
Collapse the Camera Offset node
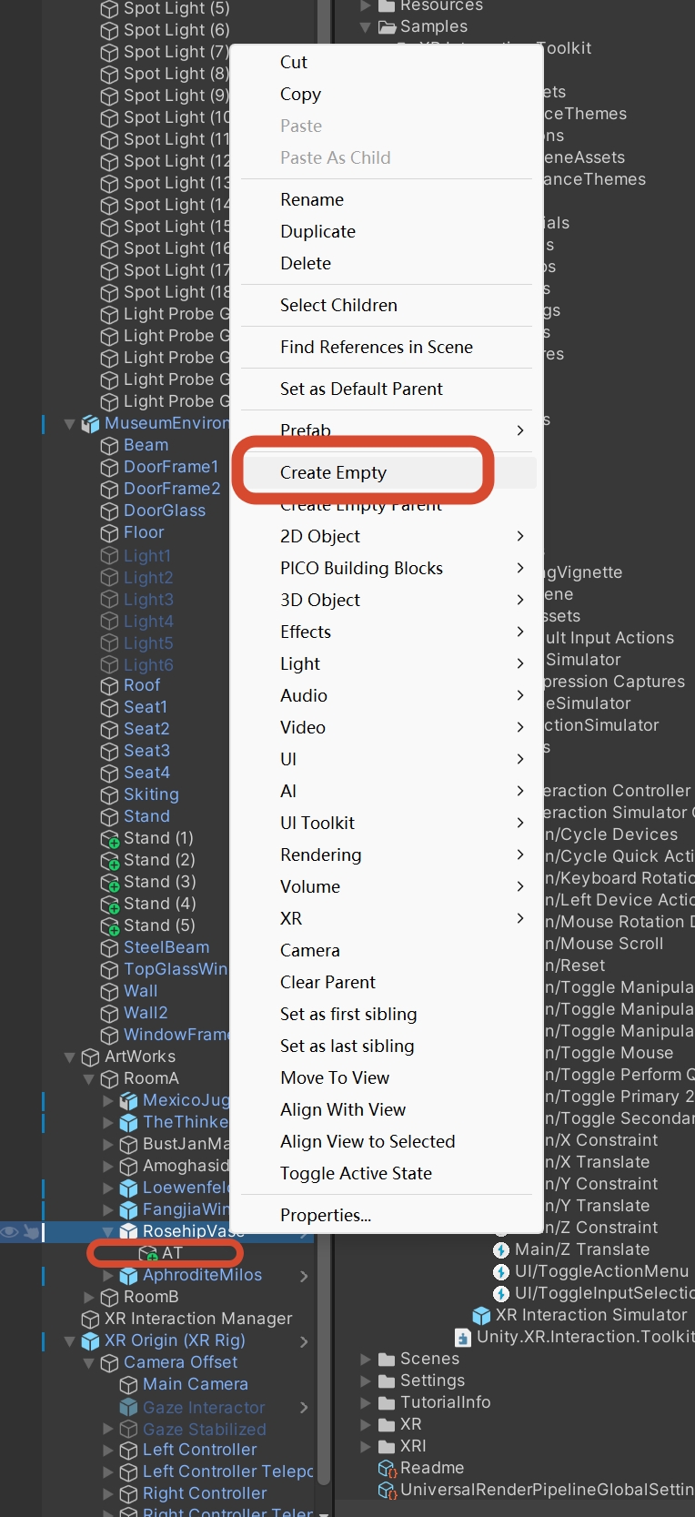(x=88, y=1362)
